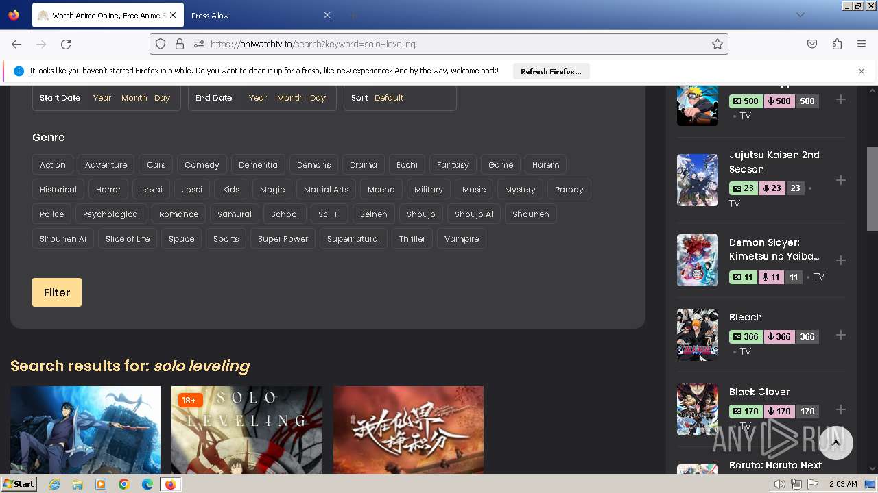Open Demon Slayer: Kimetsu no Yaiba link
Image resolution: width=878 pixels, height=493 pixels.
774,249
